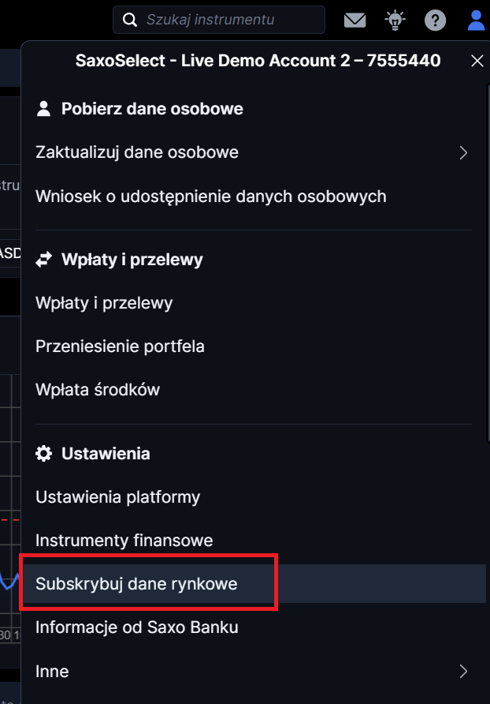
Task: Close the account menu panel
Action: (x=476, y=61)
